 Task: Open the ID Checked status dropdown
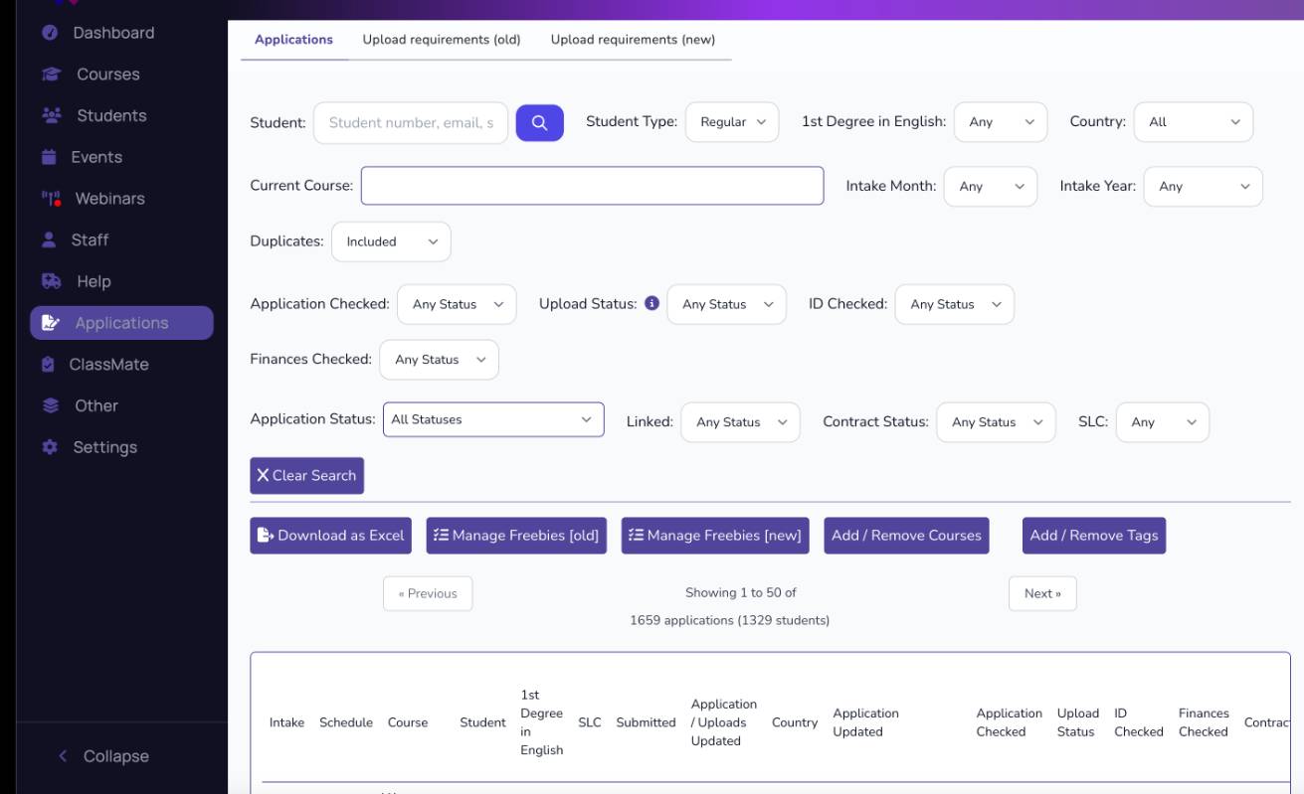click(x=955, y=304)
